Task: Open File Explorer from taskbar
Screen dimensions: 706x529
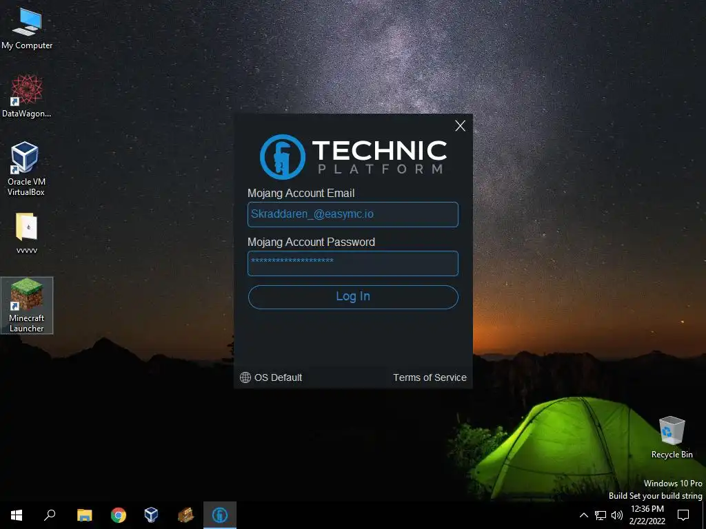Action: coord(84,515)
